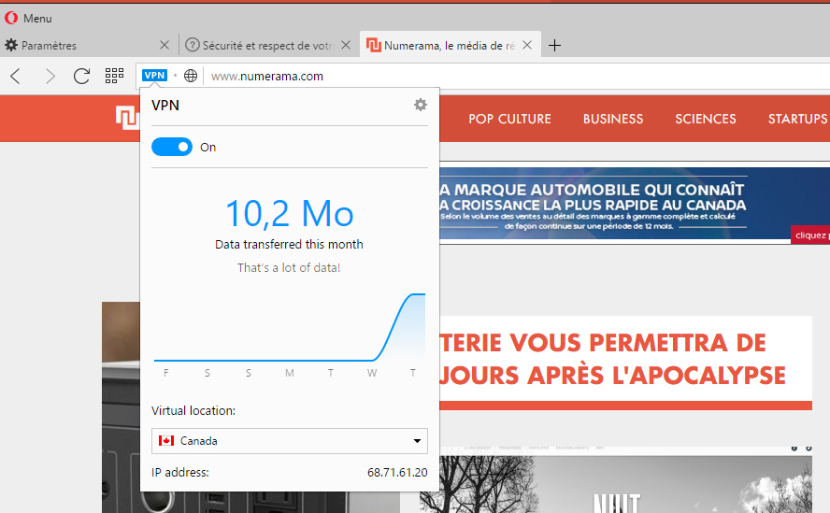Click the VPN badge in address bar
The image size is (830, 513).
coord(154,76)
